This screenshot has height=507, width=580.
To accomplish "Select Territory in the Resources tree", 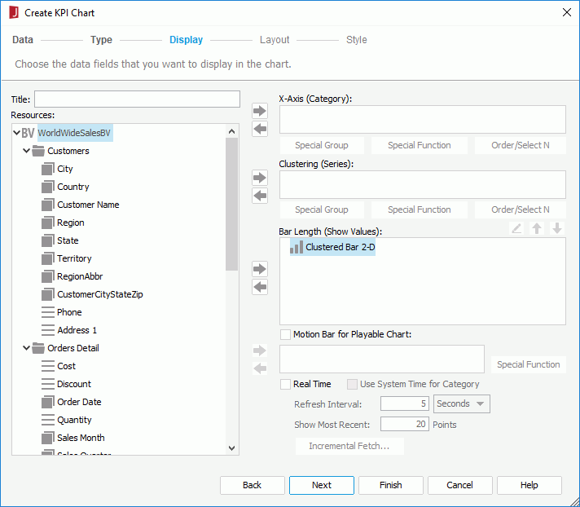I will (x=74, y=258).
